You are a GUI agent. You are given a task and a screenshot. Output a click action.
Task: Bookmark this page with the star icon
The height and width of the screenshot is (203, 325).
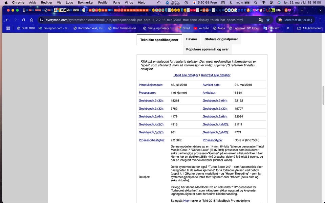tap(268, 20)
